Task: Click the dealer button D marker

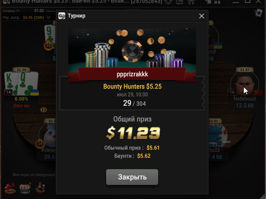Action: 43,110
